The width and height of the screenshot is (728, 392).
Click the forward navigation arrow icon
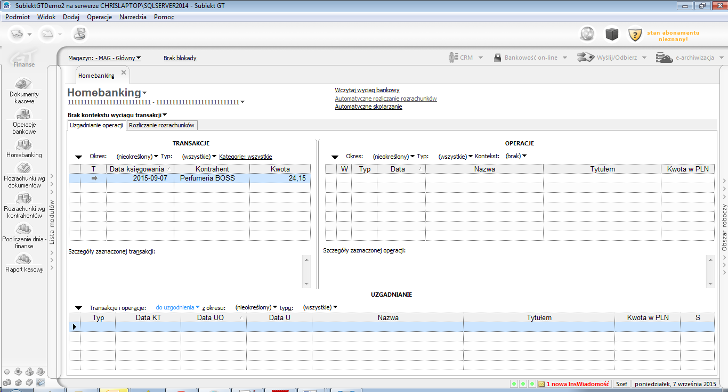[x=47, y=34]
